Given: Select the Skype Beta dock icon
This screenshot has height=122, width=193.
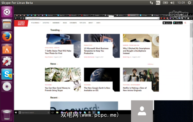Looking at the screenshot, I should 7,74.
